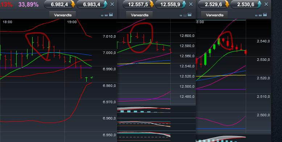Click the buy price button 2.530,6
This screenshot has height=142, width=282.
(246, 4)
